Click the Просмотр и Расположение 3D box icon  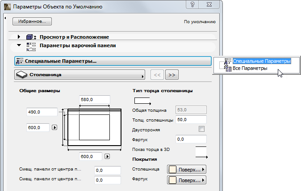coord(31,37)
